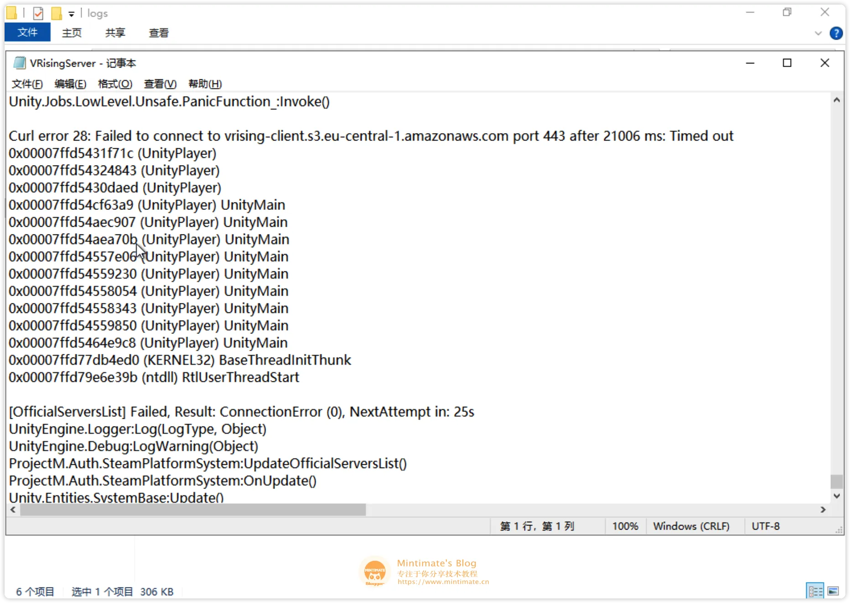
Task: Open Notepad 格式(O) menu
Action: [115, 84]
